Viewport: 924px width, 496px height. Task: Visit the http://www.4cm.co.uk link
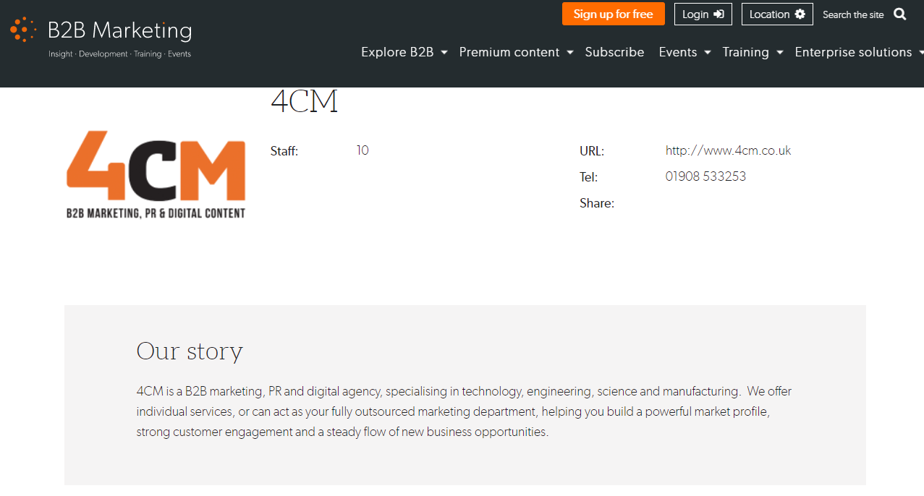click(728, 150)
